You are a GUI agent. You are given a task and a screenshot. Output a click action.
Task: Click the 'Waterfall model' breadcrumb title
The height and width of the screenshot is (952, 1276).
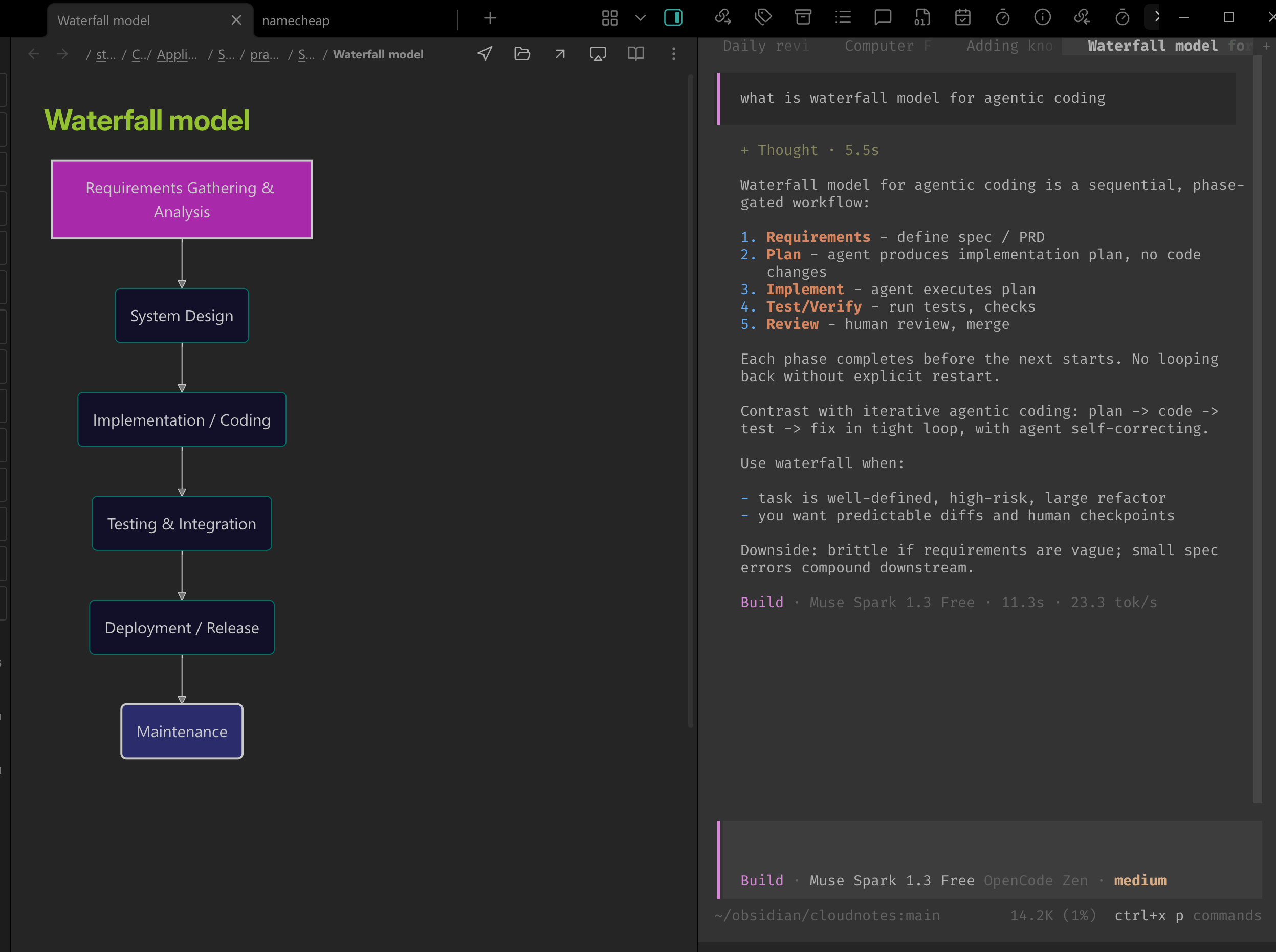coord(378,54)
